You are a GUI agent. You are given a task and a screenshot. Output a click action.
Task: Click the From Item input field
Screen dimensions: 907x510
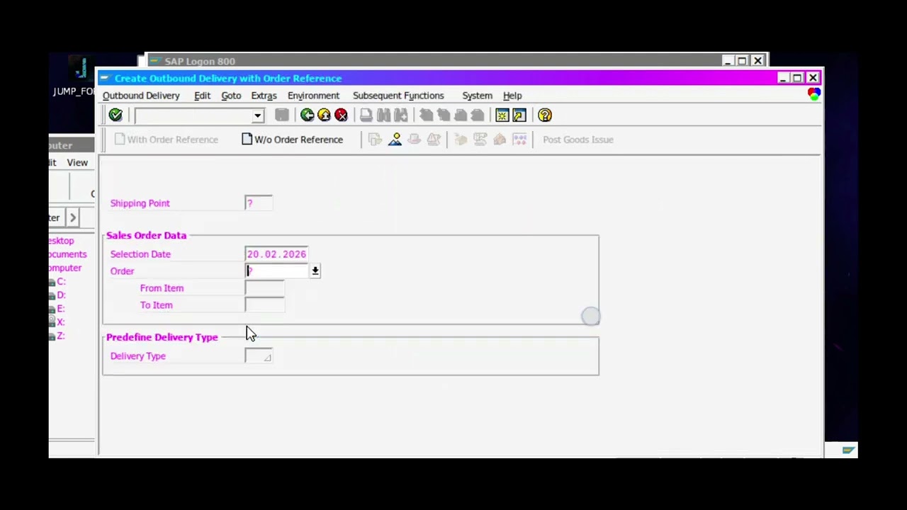click(264, 288)
